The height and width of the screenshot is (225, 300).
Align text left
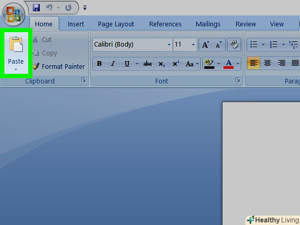(254, 63)
